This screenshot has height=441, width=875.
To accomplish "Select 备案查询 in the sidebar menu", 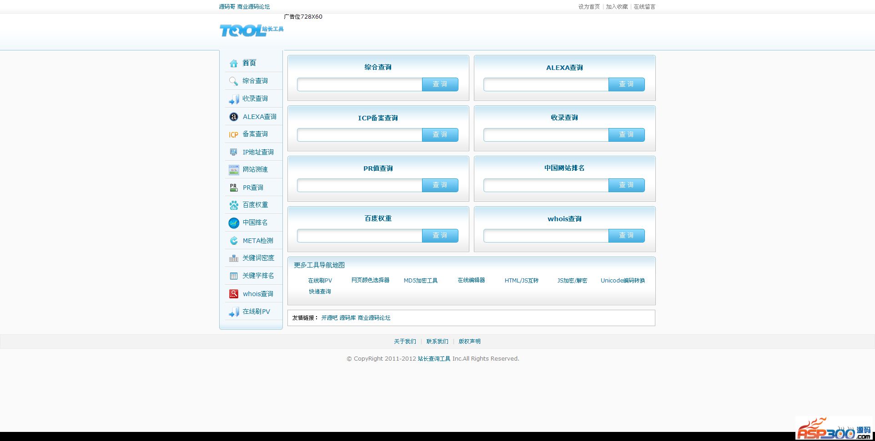I will [255, 134].
